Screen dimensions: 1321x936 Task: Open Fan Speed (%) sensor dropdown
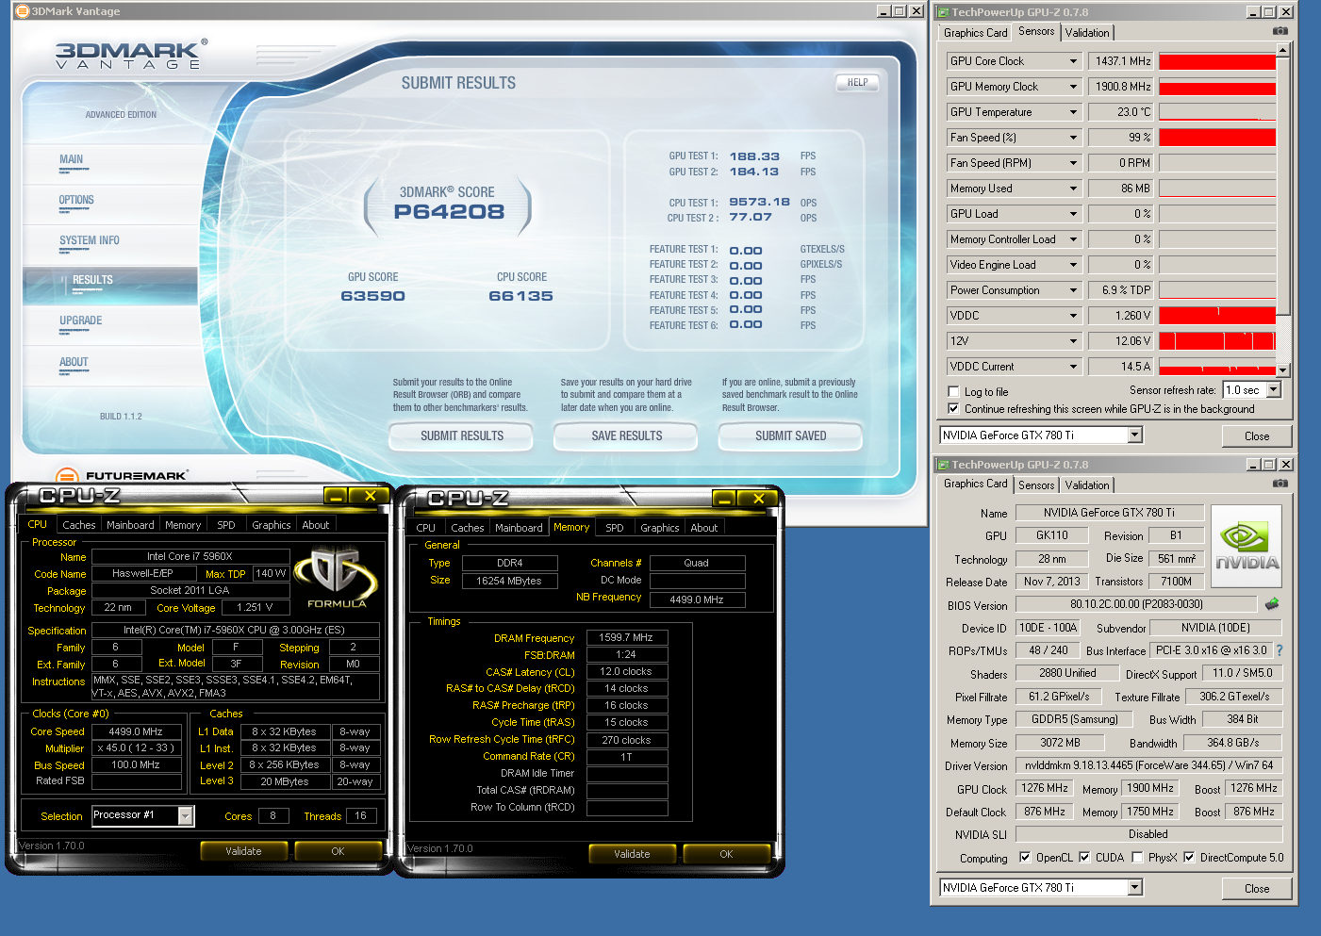click(1073, 138)
